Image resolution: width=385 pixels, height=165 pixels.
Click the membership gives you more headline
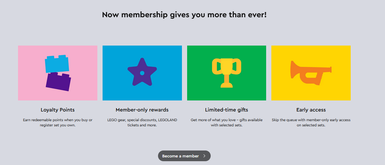tap(184, 15)
